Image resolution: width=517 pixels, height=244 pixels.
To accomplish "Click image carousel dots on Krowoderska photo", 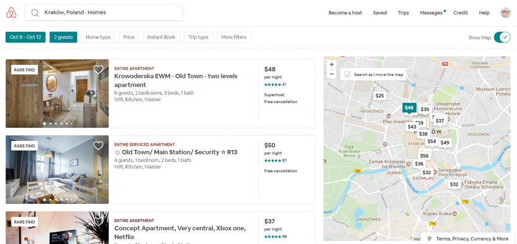I will (x=58, y=123).
